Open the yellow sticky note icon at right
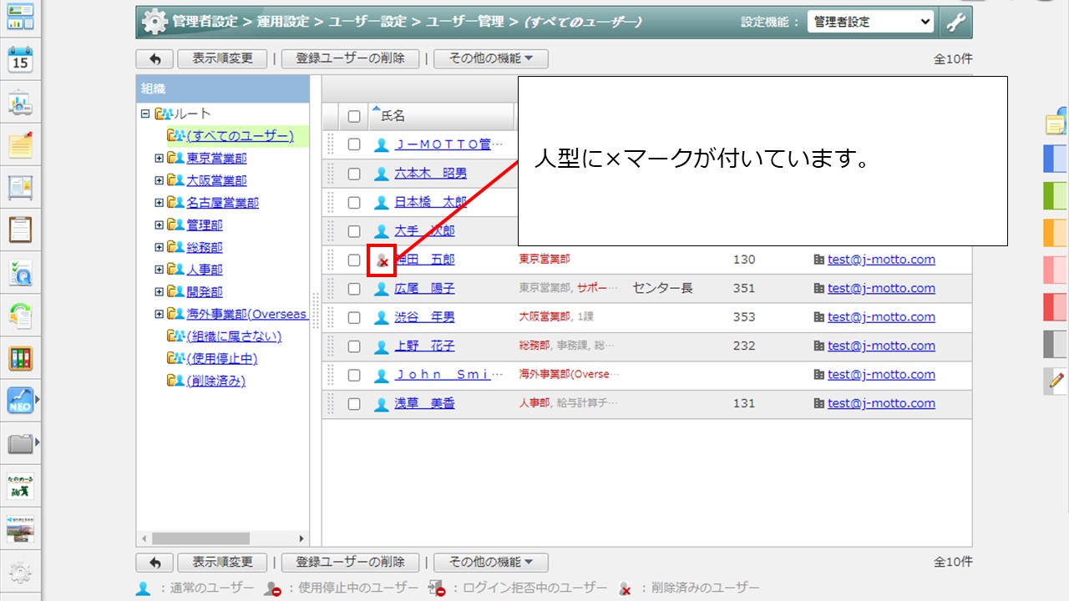The image size is (1069, 601). 1056,124
